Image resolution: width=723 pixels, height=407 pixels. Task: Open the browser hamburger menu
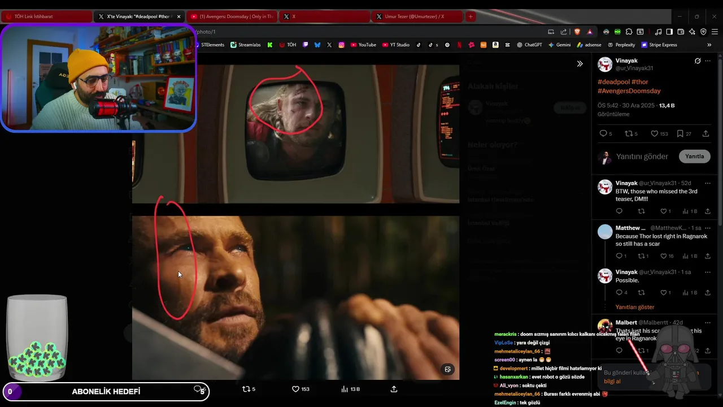[715, 32]
